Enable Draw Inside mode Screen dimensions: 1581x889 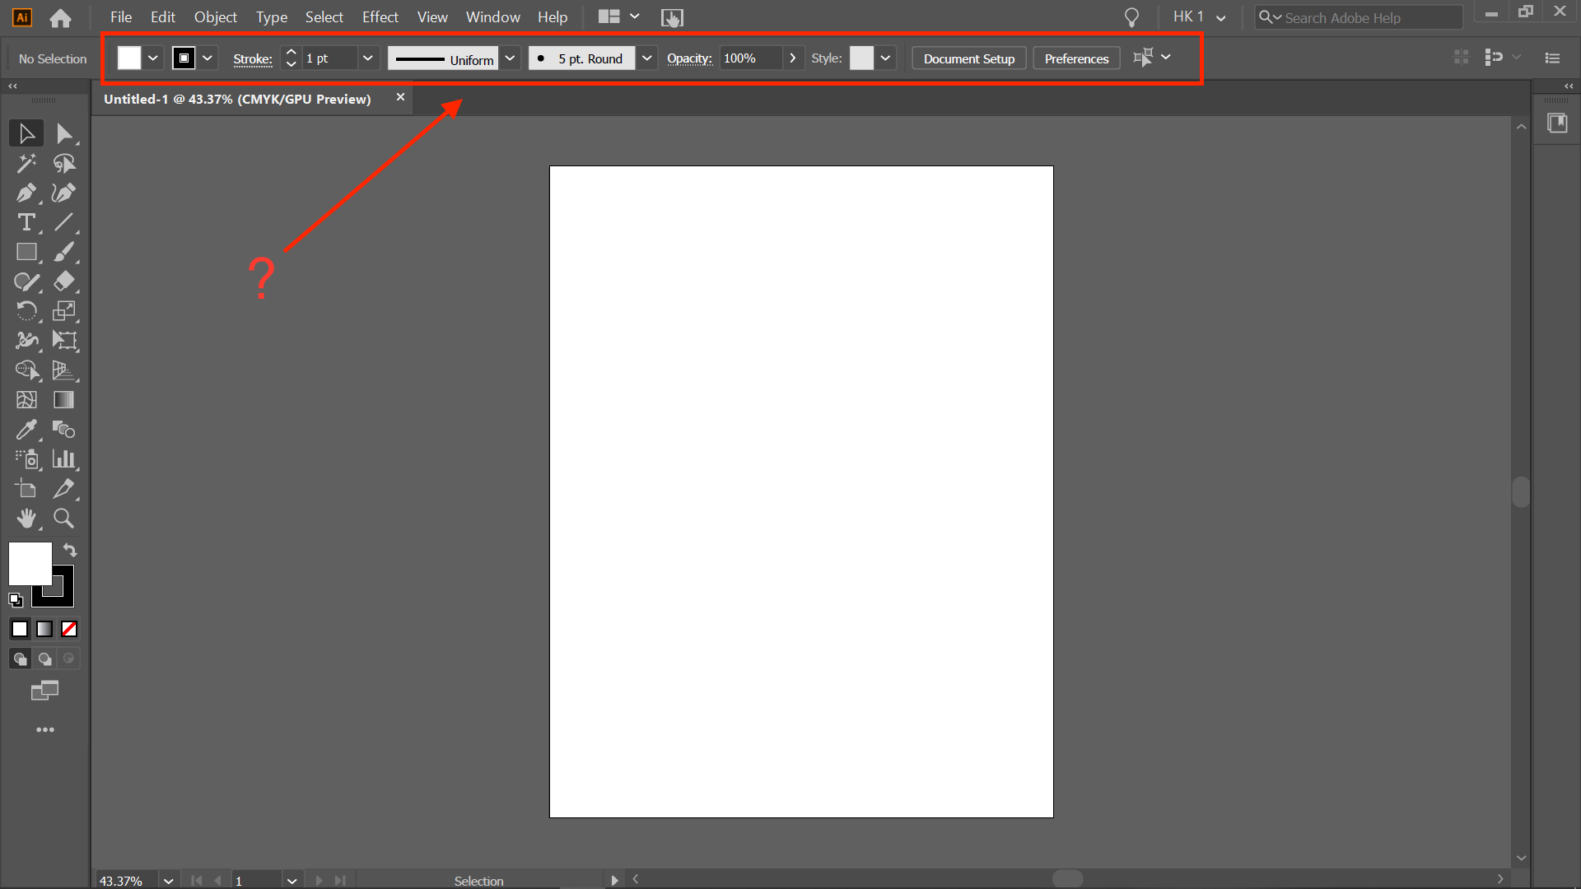pyautogui.click(x=68, y=659)
